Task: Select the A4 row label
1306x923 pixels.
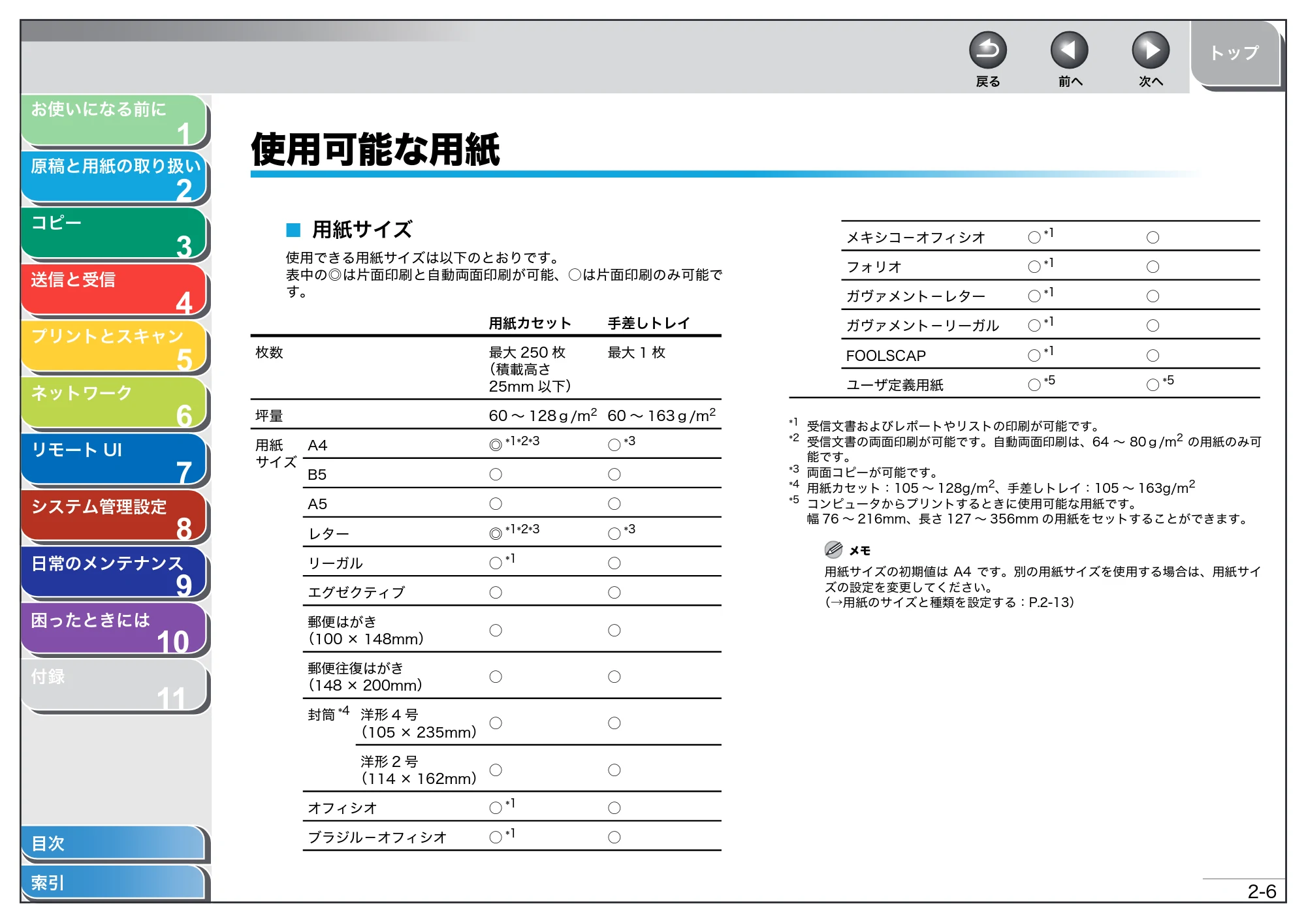Action: [317, 445]
